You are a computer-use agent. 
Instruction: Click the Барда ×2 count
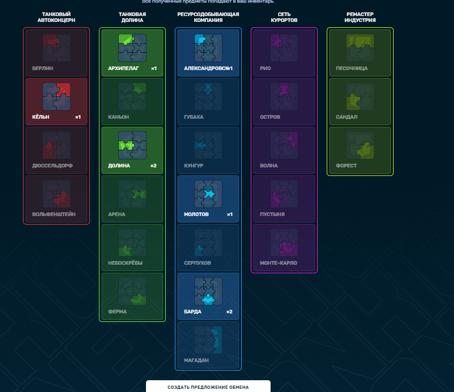tap(229, 312)
